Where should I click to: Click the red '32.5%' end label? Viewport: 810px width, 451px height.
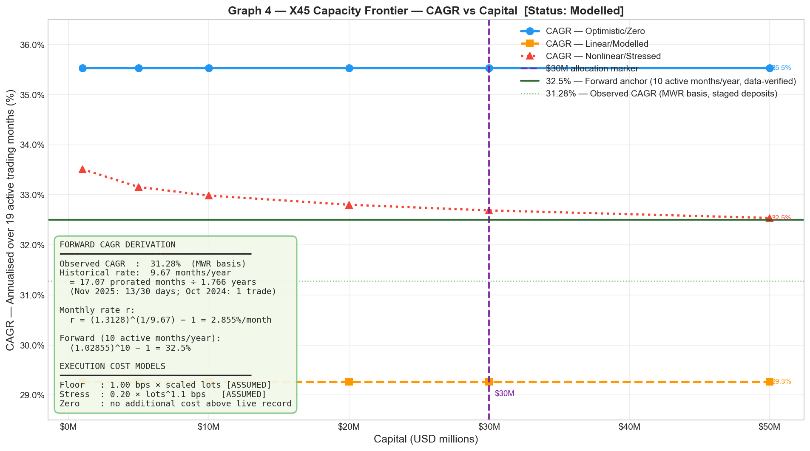click(782, 218)
